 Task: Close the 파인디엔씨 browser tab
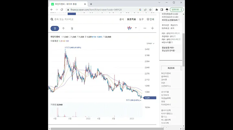pyautogui.click(x=85, y=4)
